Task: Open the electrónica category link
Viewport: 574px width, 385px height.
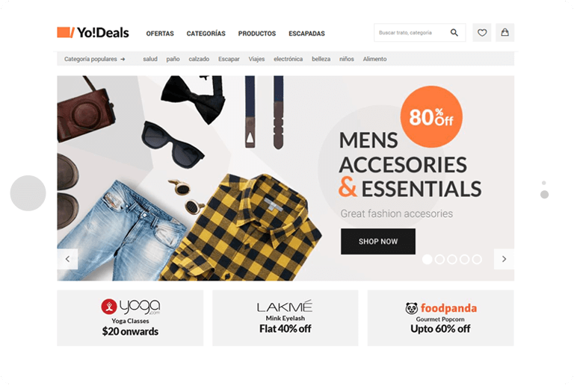Action: 288,59
